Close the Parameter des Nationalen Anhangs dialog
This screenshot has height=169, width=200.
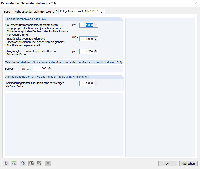click(196, 3)
